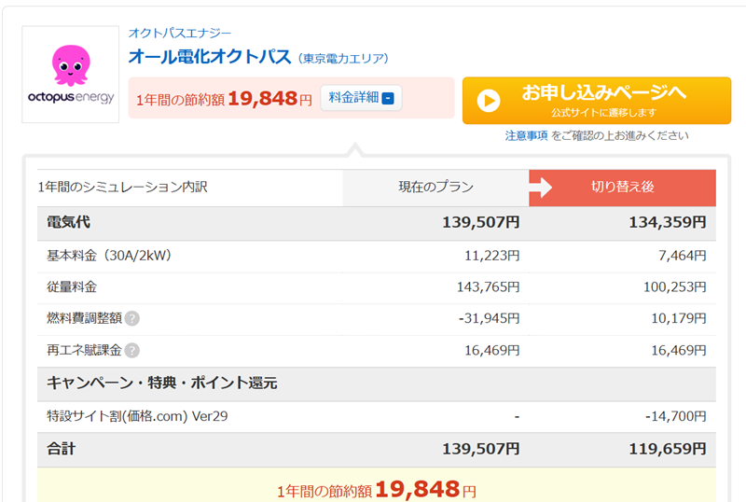Click the 143,765円 current usage charge

[488, 286]
